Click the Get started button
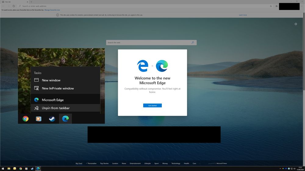 point(152,105)
